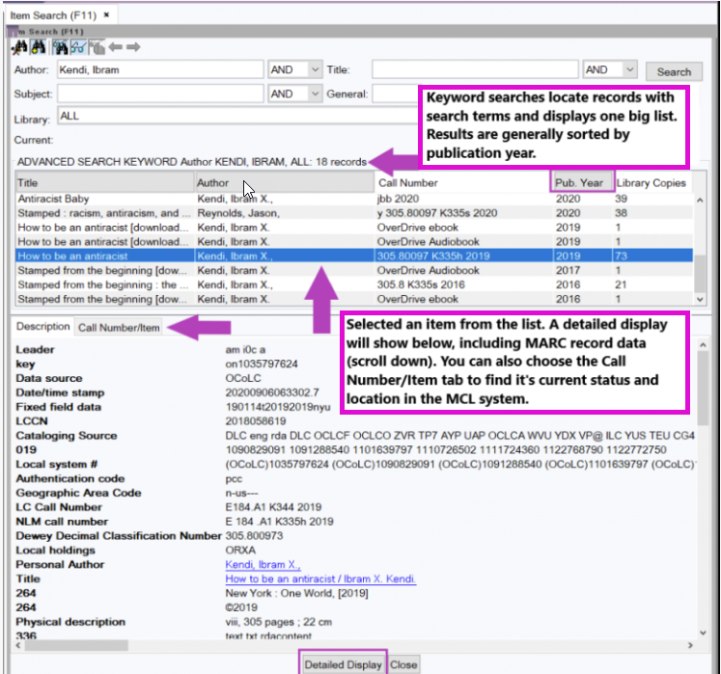The image size is (721, 674).
Task: Switch to the Call Number/Item tab
Action: [x=119, y=328]
